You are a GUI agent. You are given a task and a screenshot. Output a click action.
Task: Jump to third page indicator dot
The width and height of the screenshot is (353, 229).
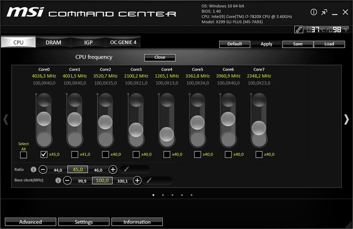(x=172, y=195)
